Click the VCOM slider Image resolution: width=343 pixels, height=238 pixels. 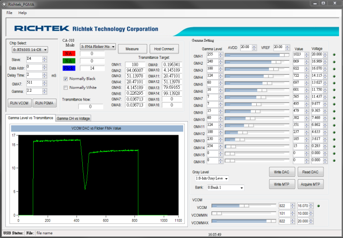[244, 205]
